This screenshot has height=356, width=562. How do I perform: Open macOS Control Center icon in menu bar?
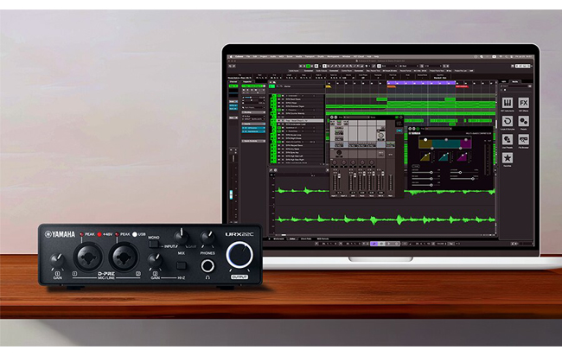pos(512,56)
